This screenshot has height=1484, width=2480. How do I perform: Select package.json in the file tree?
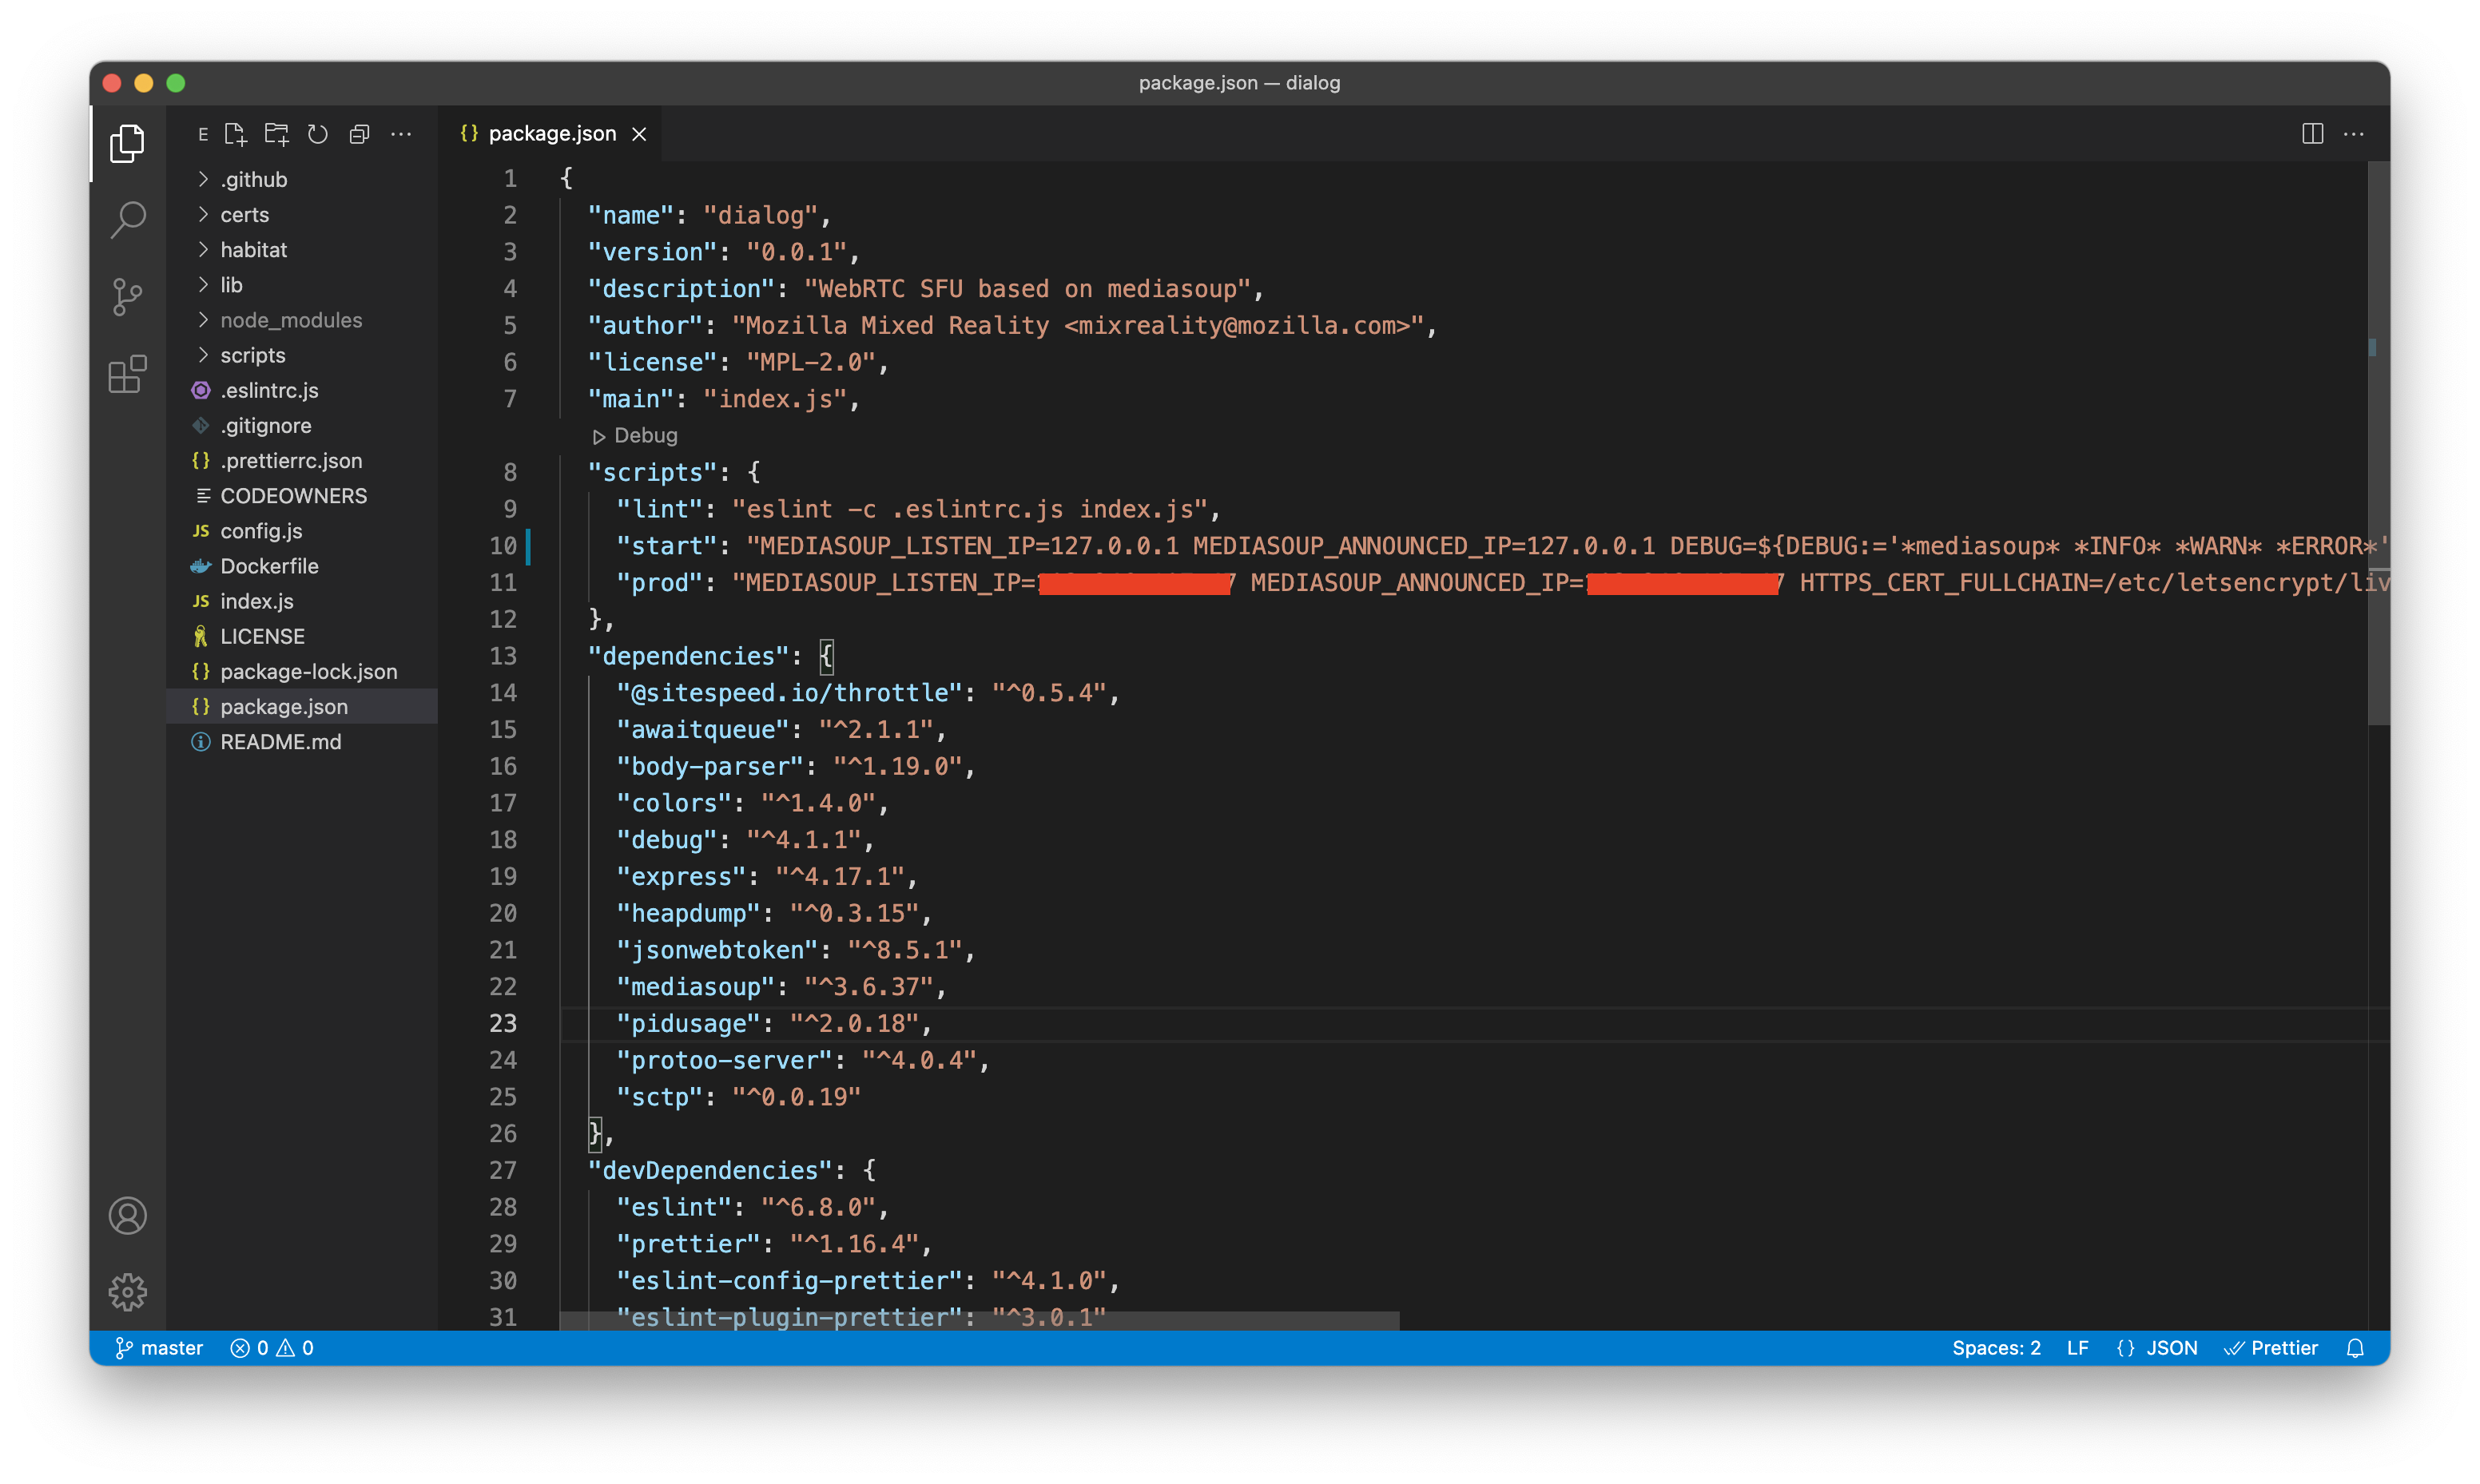pyautogui.click(x=302, y=707)
